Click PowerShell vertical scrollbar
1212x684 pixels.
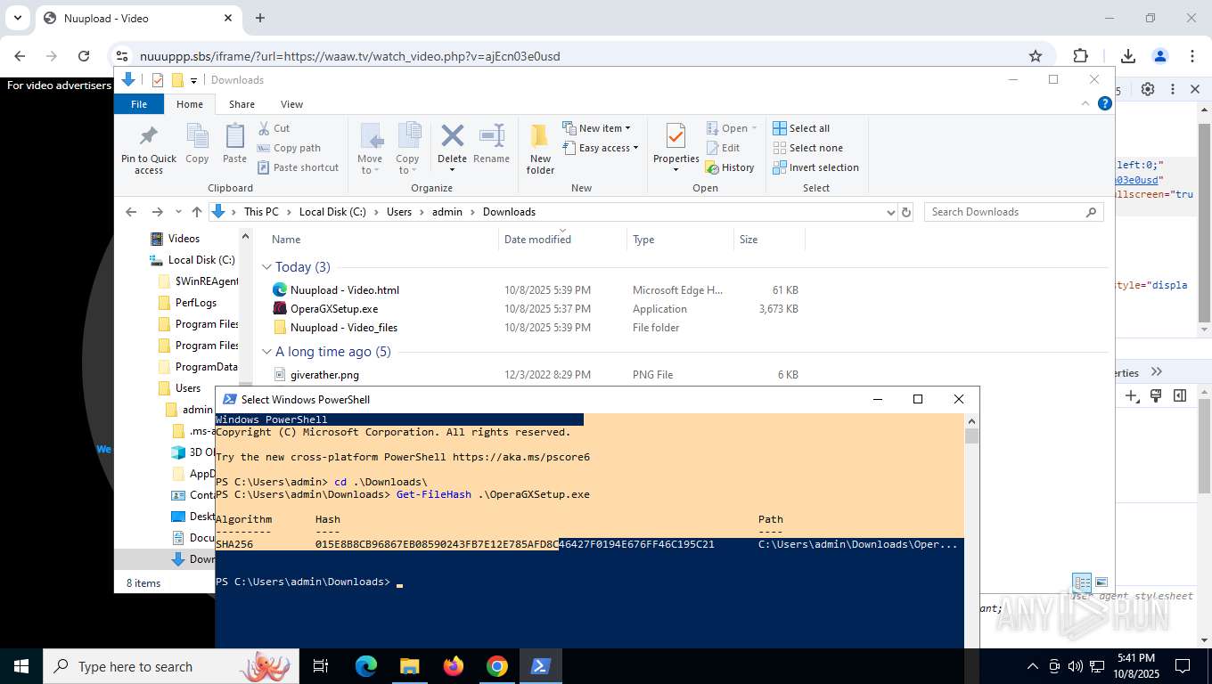click(x=971, y=436)
